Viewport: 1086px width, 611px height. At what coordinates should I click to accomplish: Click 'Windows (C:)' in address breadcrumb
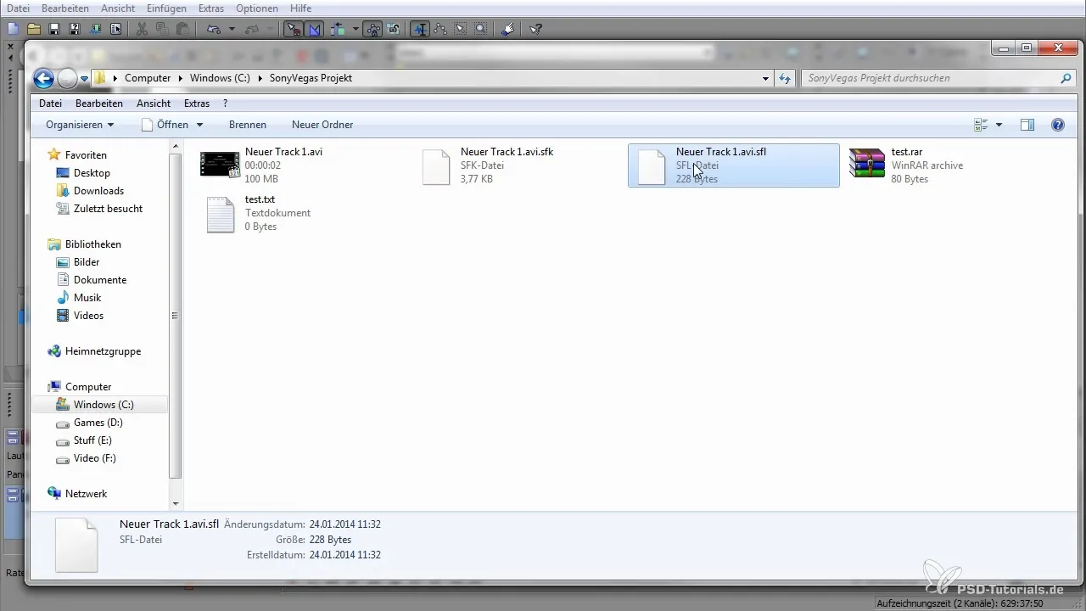point(220,78)
